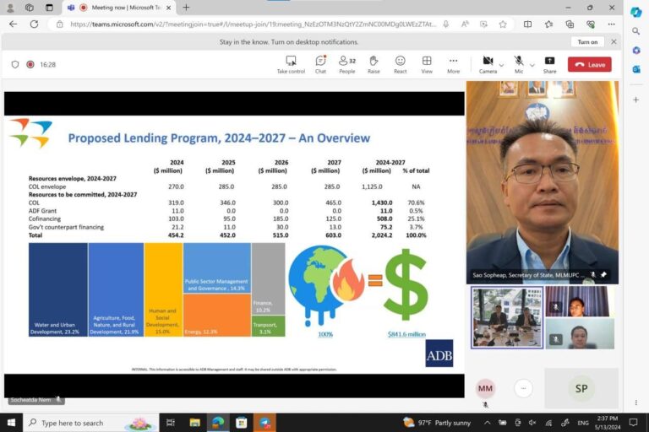This screenshot has height=432, width=649.
Task: Open browser Settings and more menu
Action: click(x=611, y=24)
